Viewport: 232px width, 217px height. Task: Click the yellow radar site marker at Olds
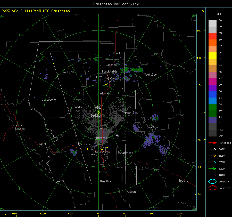coord(98,112)
